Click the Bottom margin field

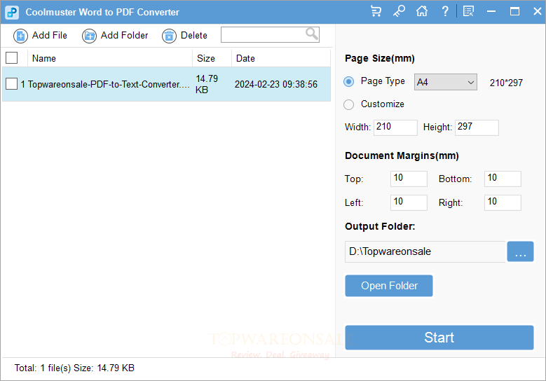503,179
